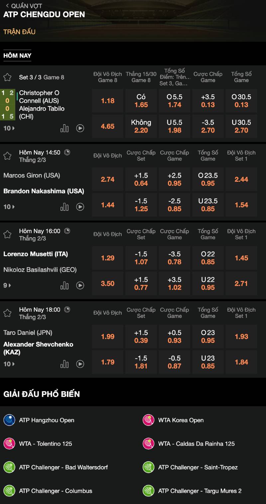Select Lorenzo Musetti winner odds 1.29
The width and height of the screenshot is (266, 504).
tap(108, 258)
